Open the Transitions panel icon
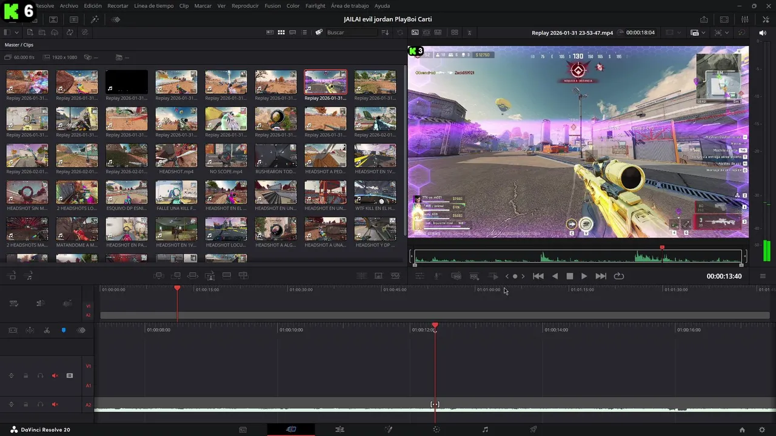 [x=53, y=19]
